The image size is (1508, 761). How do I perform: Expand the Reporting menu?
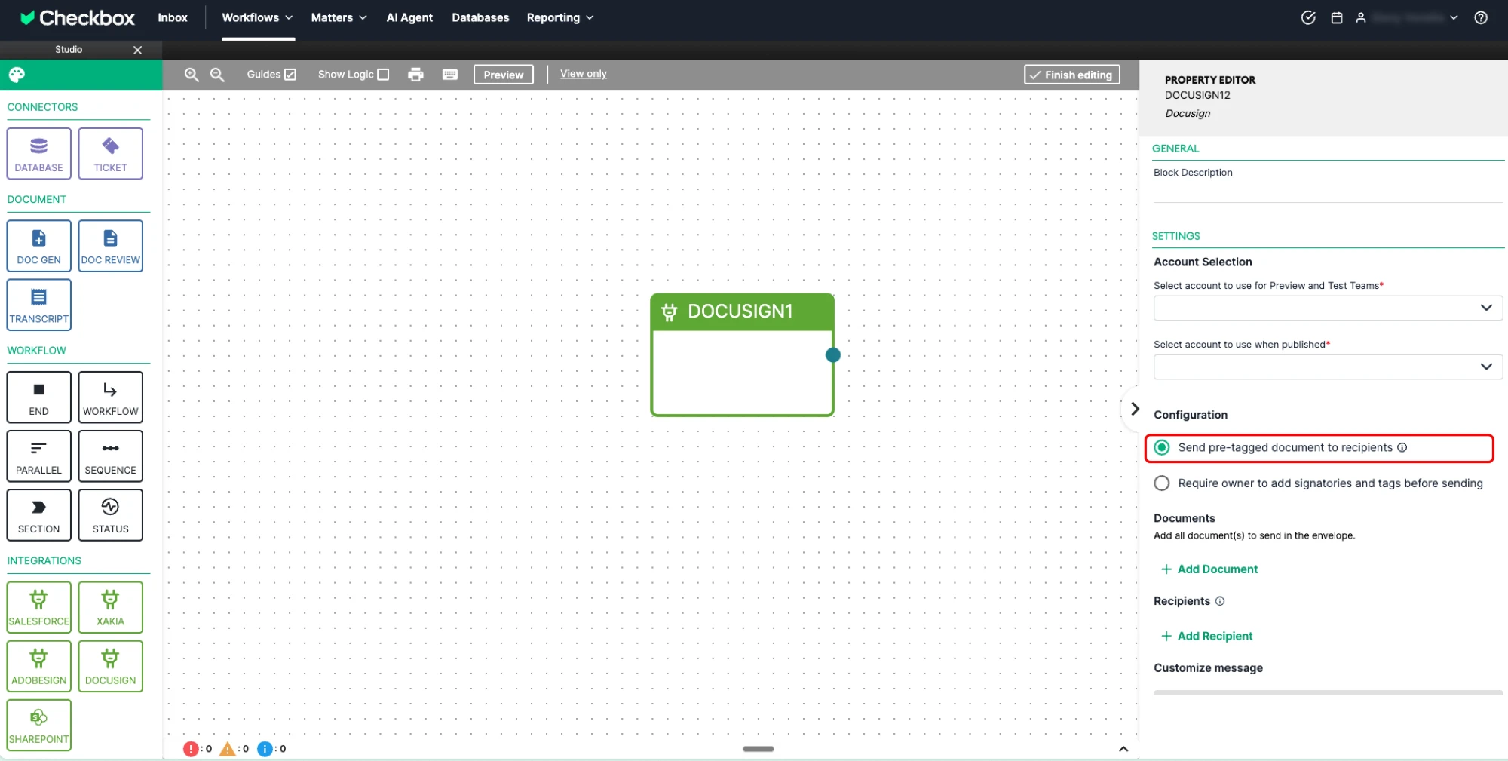tap(560, 17)
